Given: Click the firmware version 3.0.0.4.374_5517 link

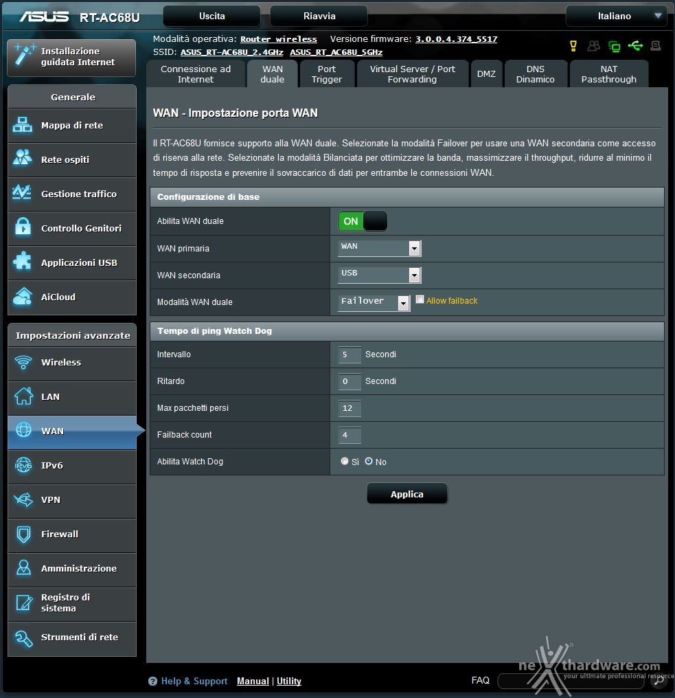Looking at the screenshot, I should [457, 39].
